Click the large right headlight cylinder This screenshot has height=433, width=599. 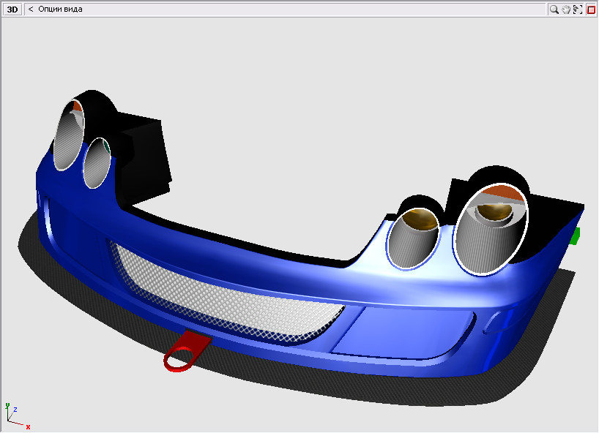491,229
